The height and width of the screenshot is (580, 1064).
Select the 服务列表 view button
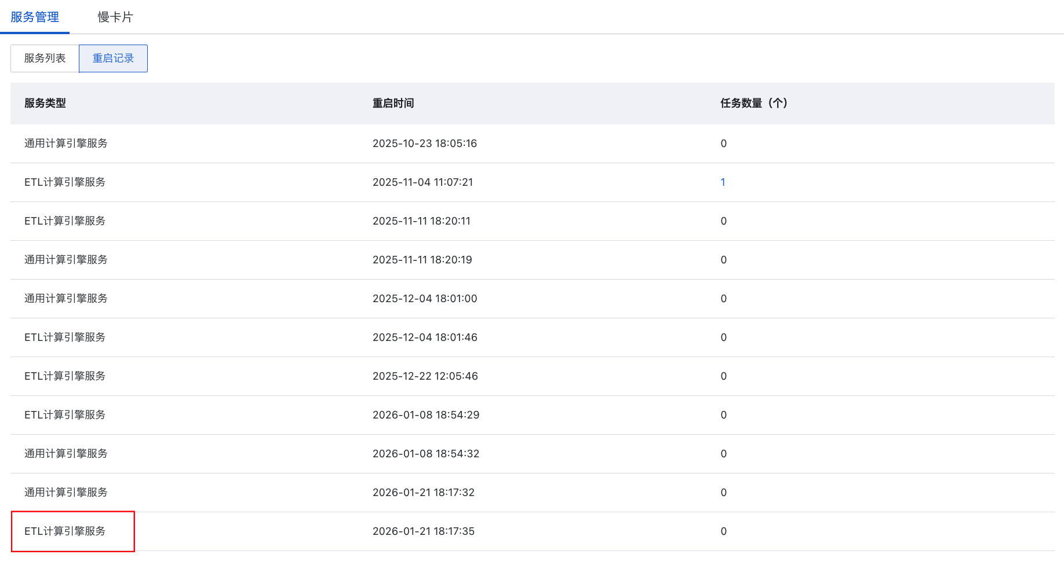click(45, 58)
